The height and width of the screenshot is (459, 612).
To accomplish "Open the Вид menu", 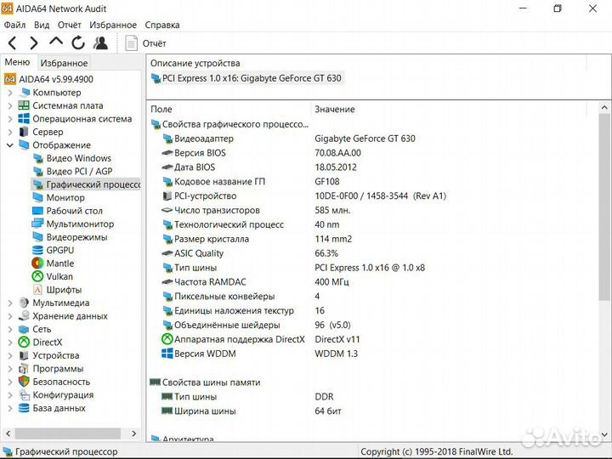I will (42, 25).
